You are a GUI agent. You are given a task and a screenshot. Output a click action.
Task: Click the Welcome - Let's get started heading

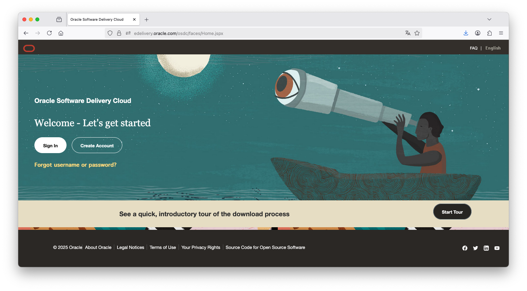(x=92, y=123)
